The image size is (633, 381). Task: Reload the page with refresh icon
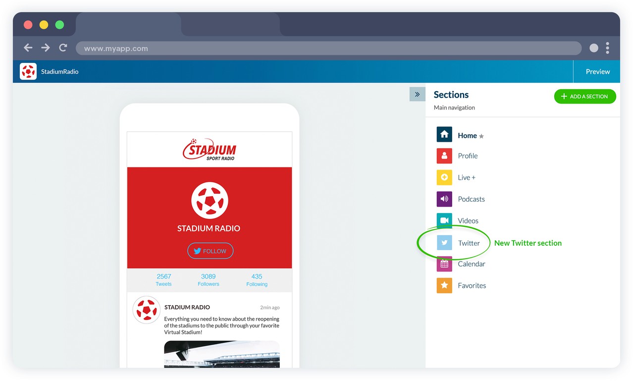pos(63,48)
